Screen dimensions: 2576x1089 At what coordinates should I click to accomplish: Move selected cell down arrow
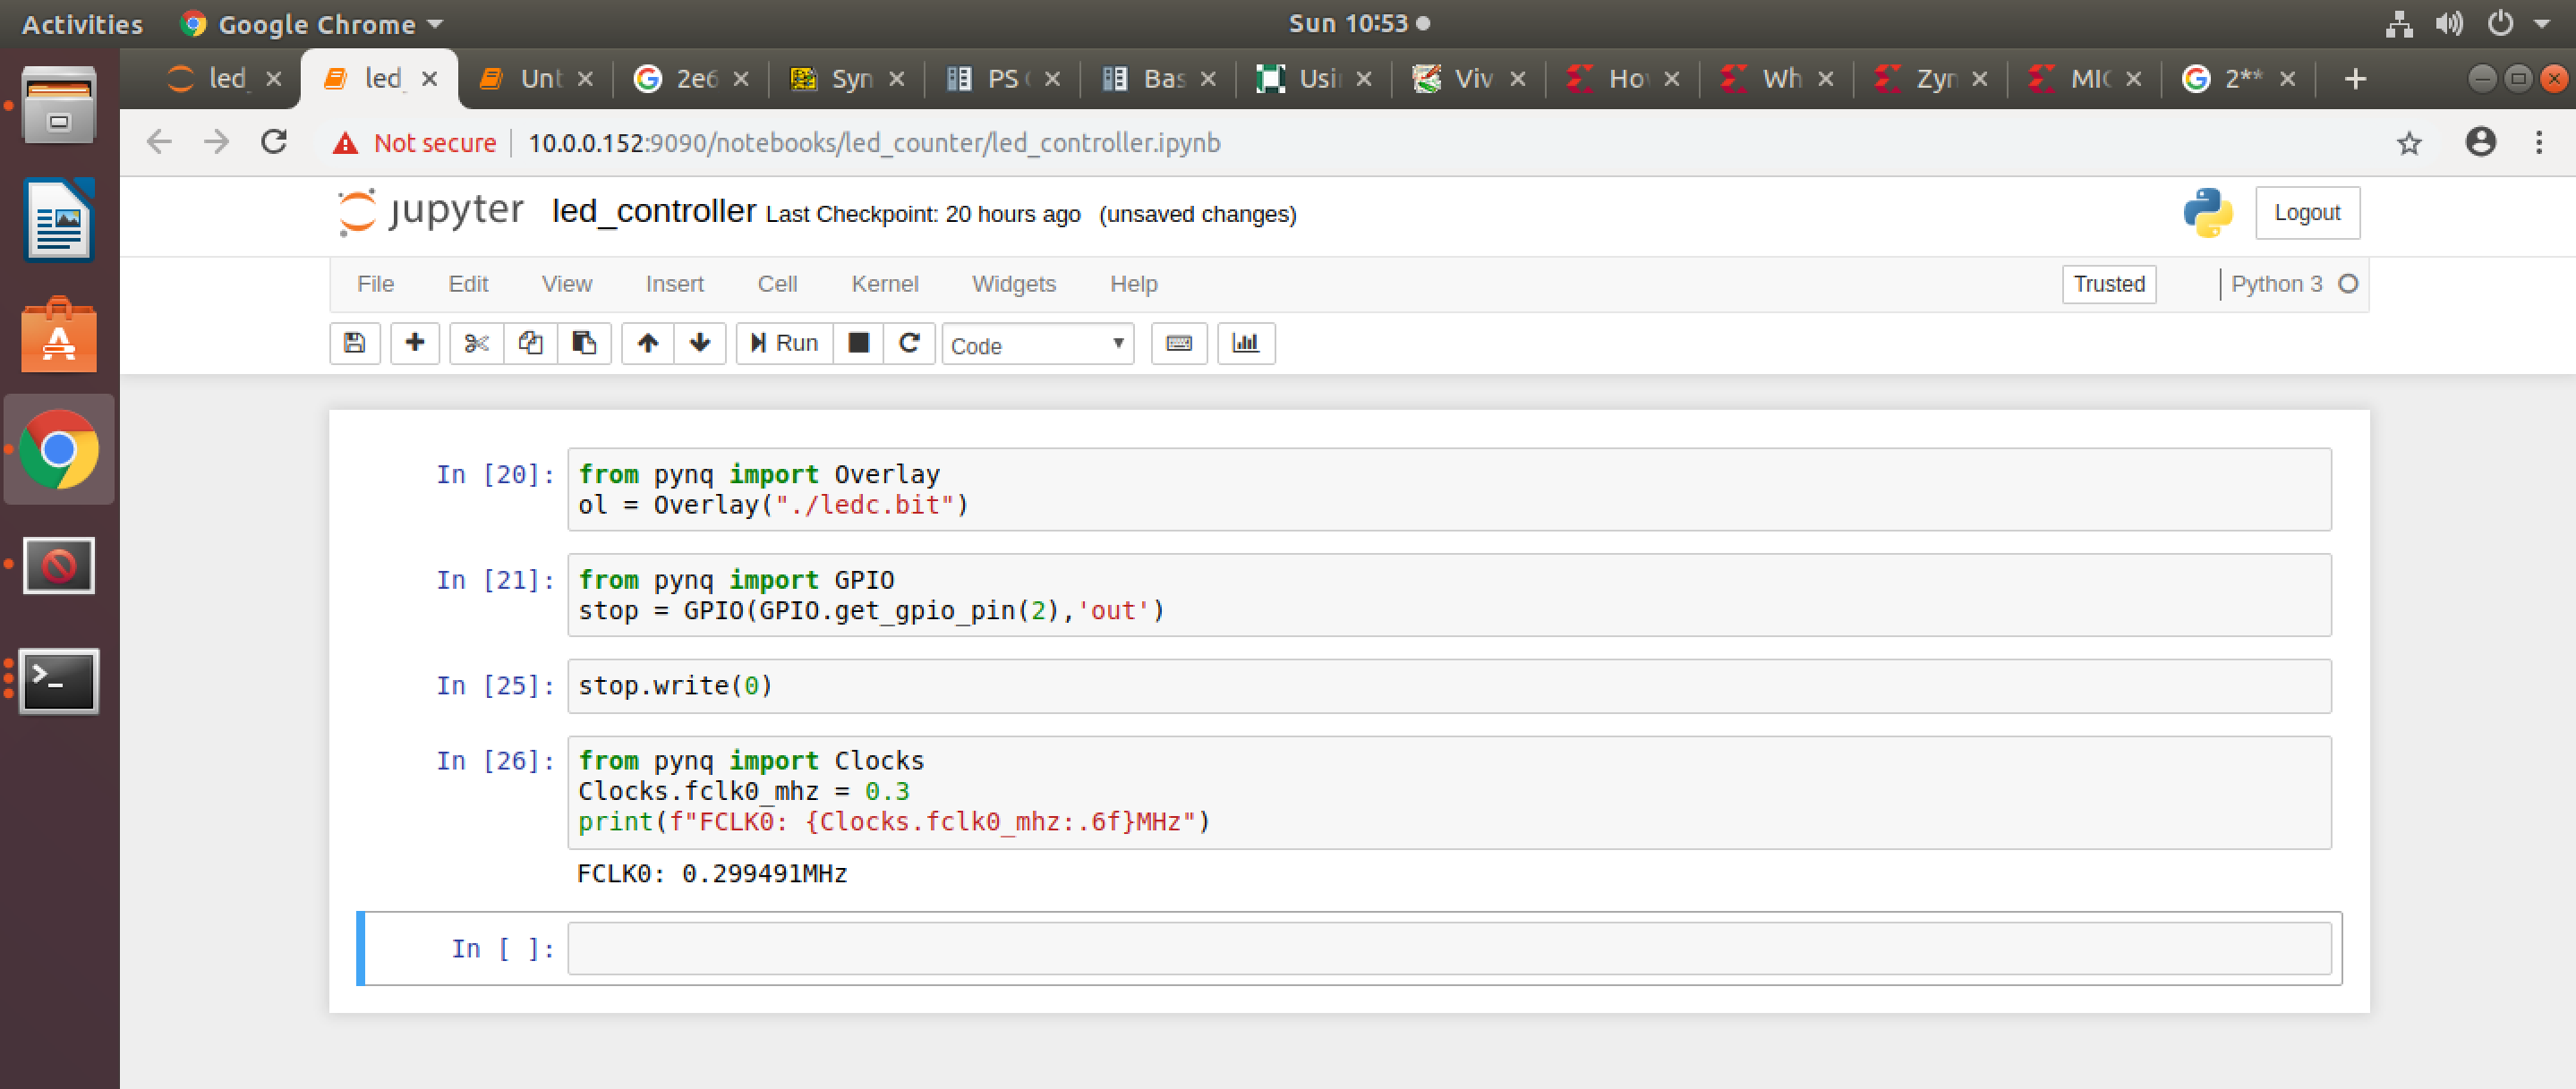pyautogui.click(x=700, y=343)
